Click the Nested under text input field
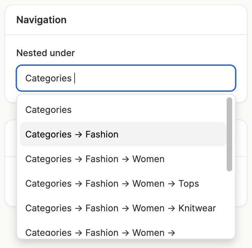The height and width of the screenshot is (248, 252). click(126, 78)
